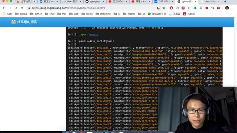Click the first red extension icon
Screen dimensions: 237x133
click(x=171, y=8)
